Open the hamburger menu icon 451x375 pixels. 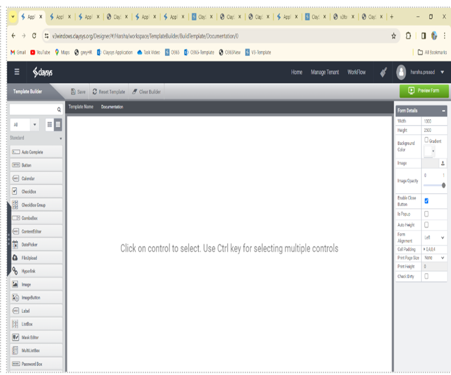16,72
